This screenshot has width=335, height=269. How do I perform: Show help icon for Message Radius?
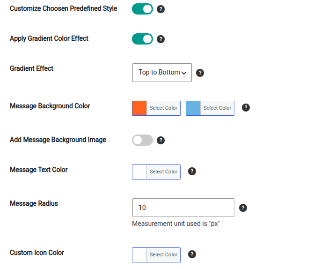click(243, 208)
